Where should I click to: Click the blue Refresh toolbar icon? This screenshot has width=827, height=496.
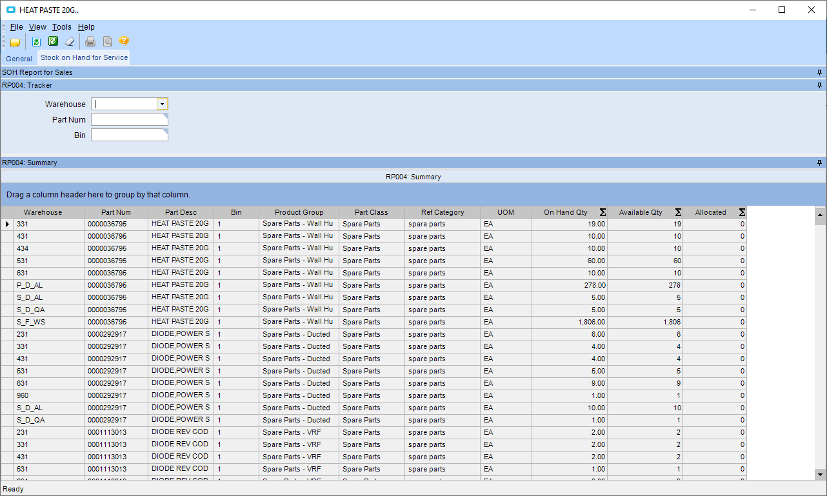[36, 42]
